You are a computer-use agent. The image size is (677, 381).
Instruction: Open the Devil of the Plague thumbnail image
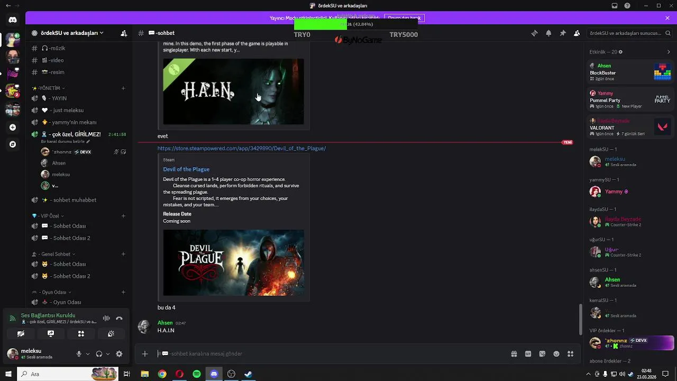pos(233,262)
